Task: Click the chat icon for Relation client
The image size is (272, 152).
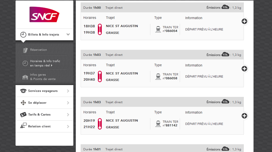Action: pyautogui.click(x=23, y=126)
